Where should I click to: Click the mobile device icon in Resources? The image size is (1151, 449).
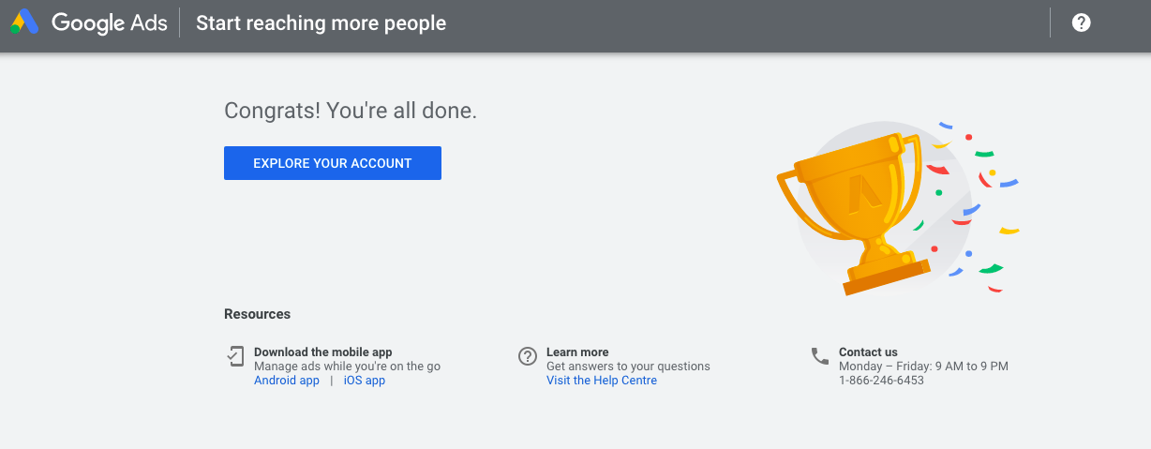(x=234, y=356)
